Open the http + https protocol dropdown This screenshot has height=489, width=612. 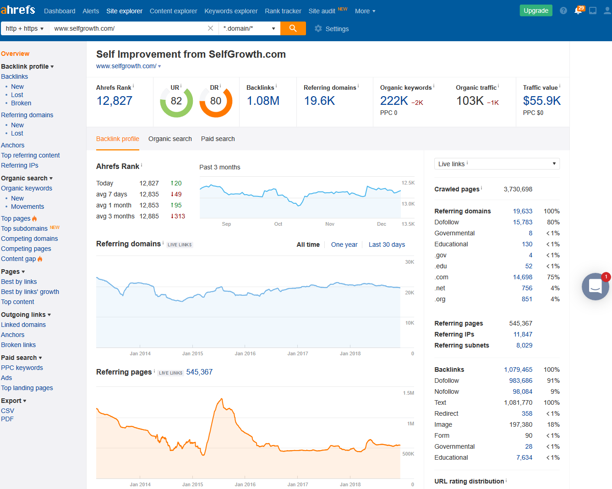(25, 28)
